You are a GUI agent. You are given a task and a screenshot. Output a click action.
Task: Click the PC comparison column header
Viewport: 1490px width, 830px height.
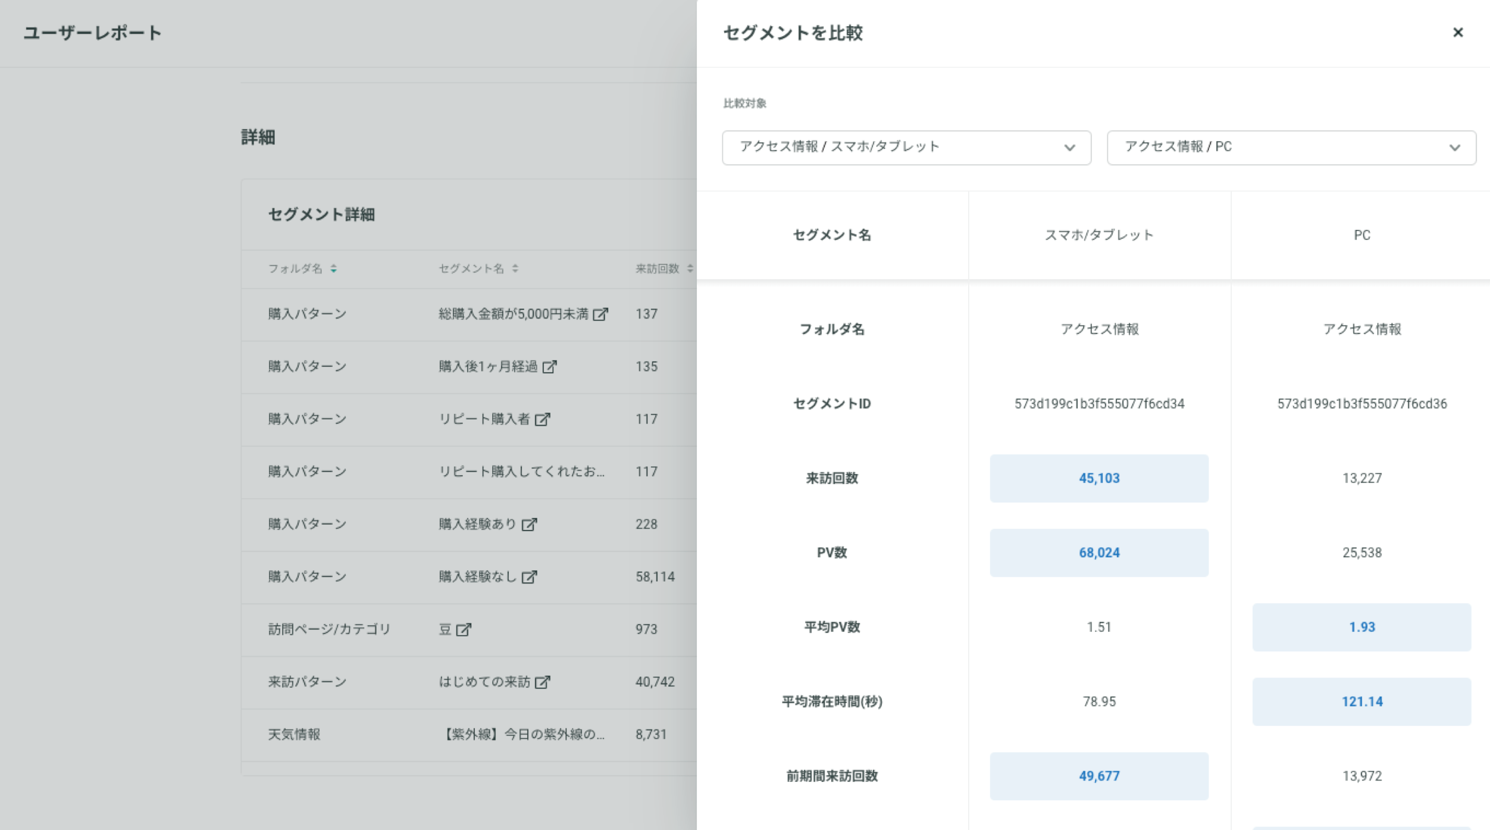pyautogui.click(x=1362, y=235)
